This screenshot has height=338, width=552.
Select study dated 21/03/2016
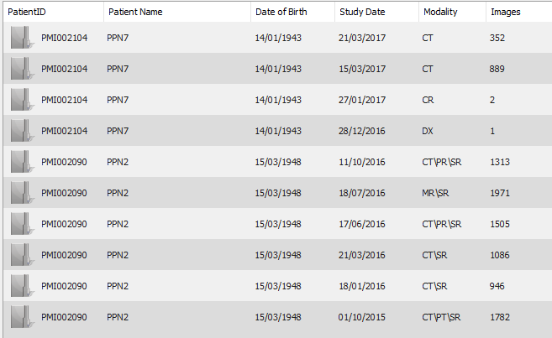278,255
